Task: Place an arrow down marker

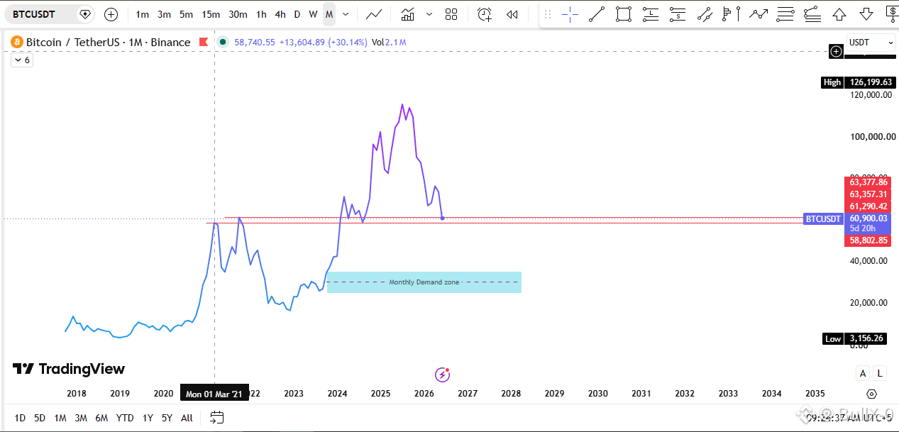Action: tap(866, 13)
